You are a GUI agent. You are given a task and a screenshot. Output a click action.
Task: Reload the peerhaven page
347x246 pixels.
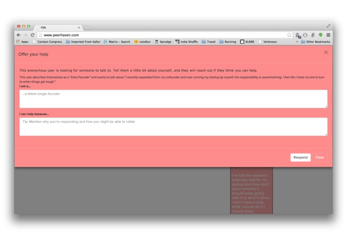click(32, 35)
